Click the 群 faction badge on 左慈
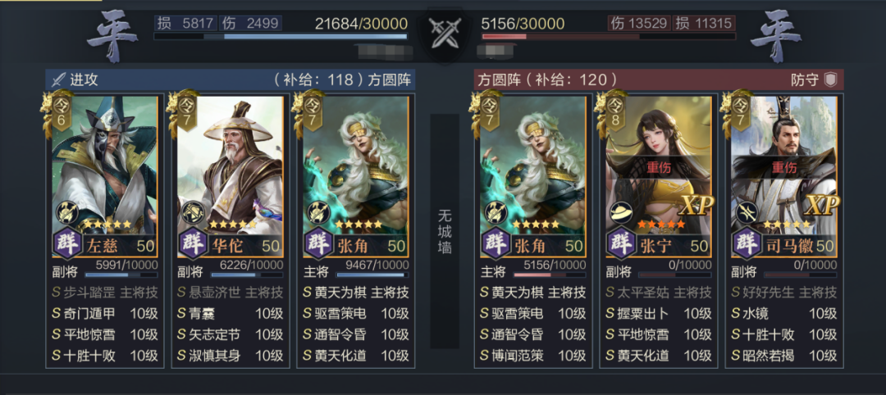Viewport: 886px width, 395px height. tap(68, 244)
